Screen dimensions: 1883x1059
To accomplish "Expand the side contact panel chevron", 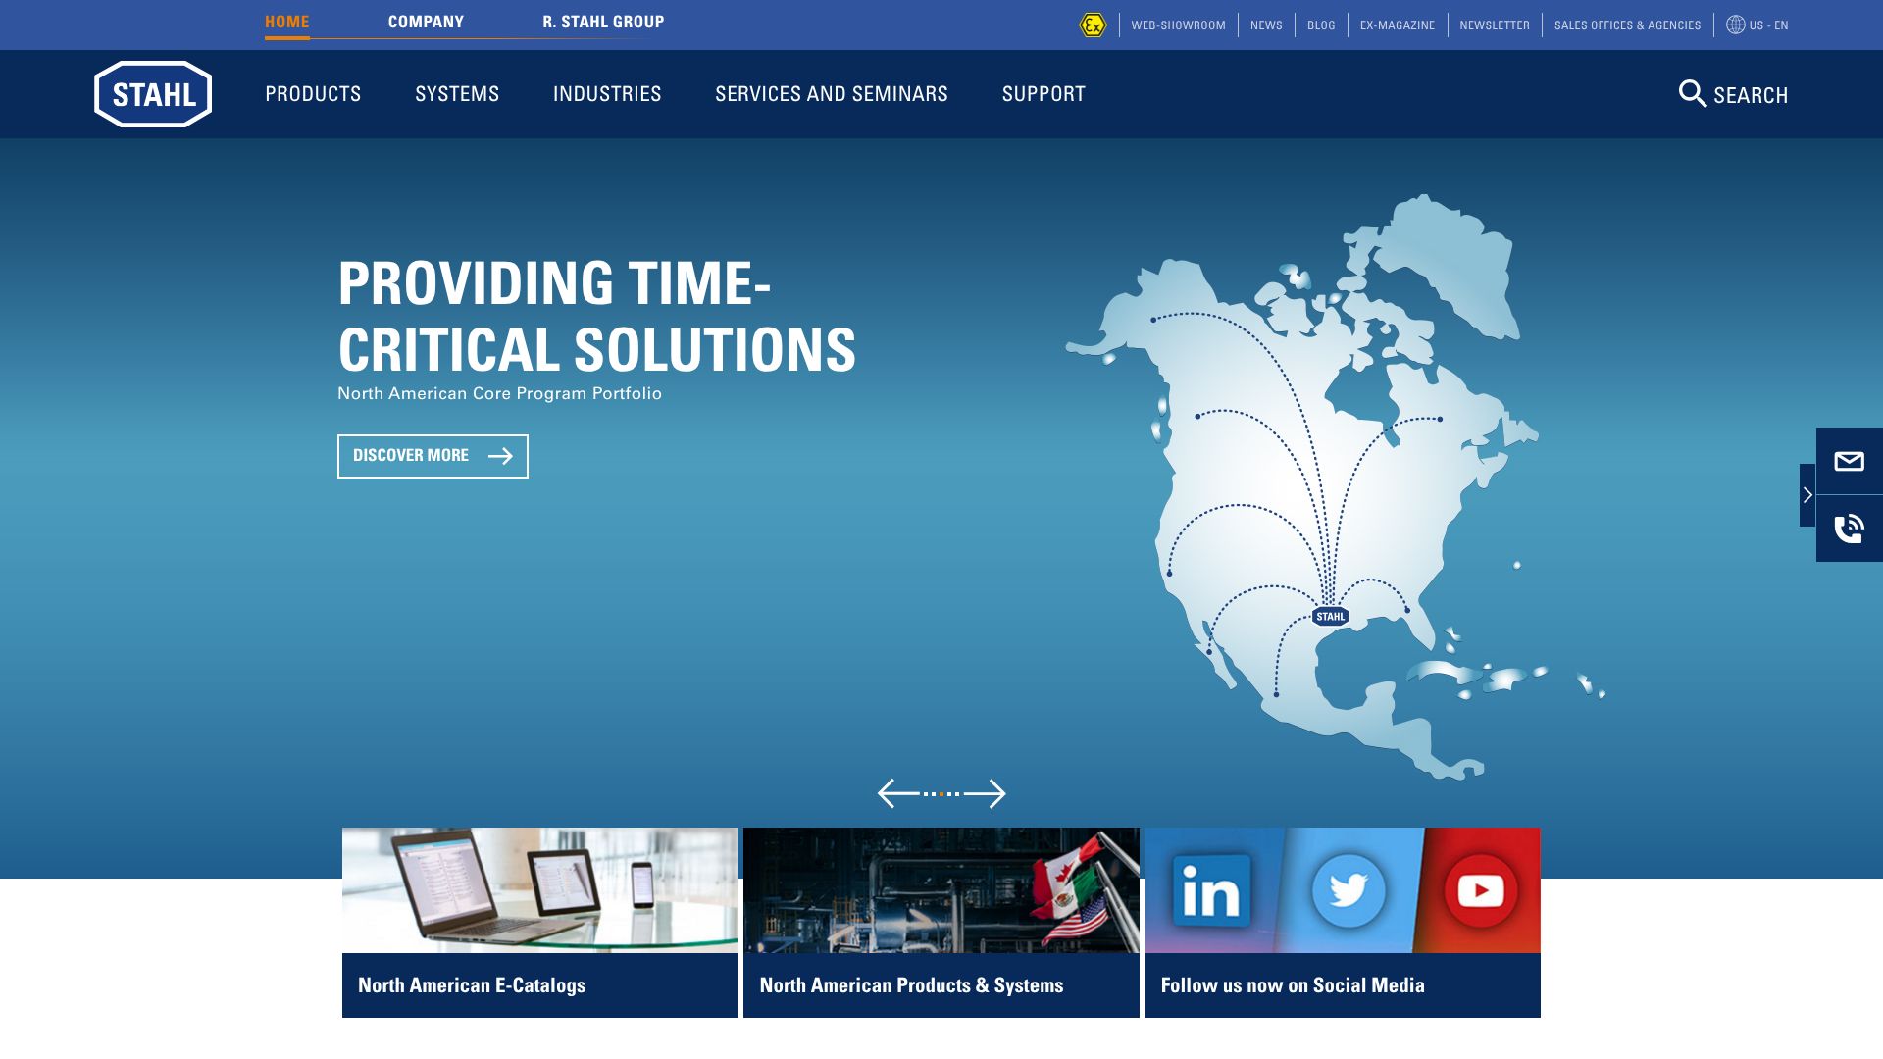I will coord(1807,495).
